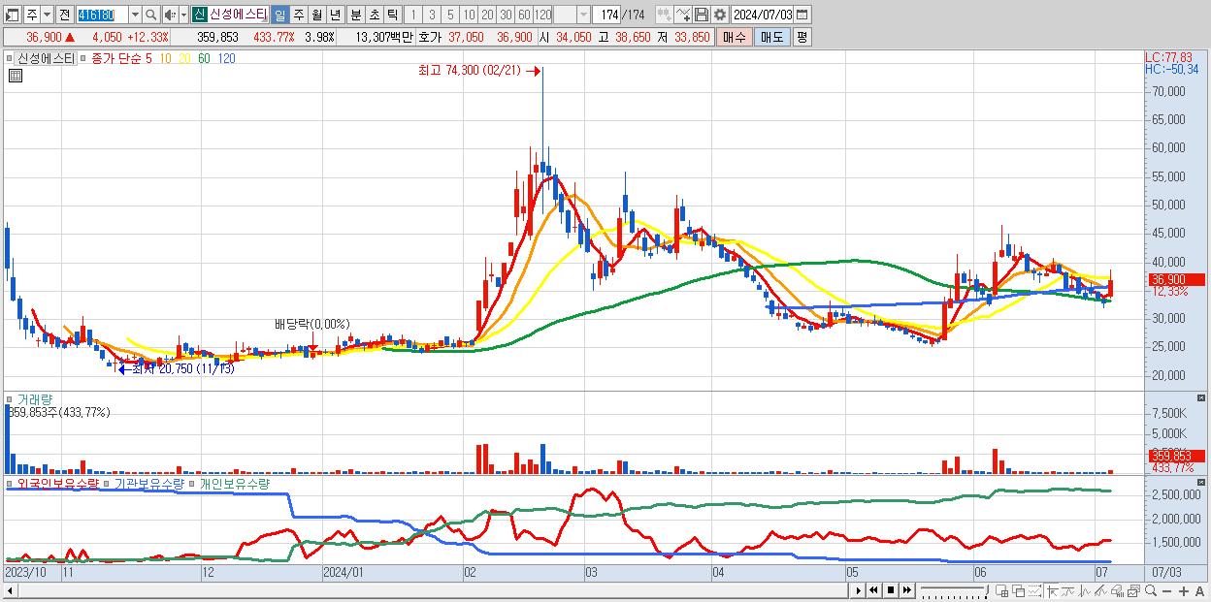Image resolution: width=1211 pixels, height=602 pixels.
Task: Choose the 120 interval button
Action: [x=543, y=15]
